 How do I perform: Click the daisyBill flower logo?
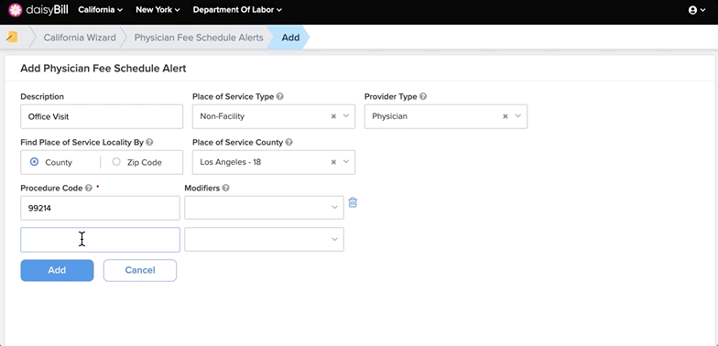pyautogui.click(x=15, y=9)
